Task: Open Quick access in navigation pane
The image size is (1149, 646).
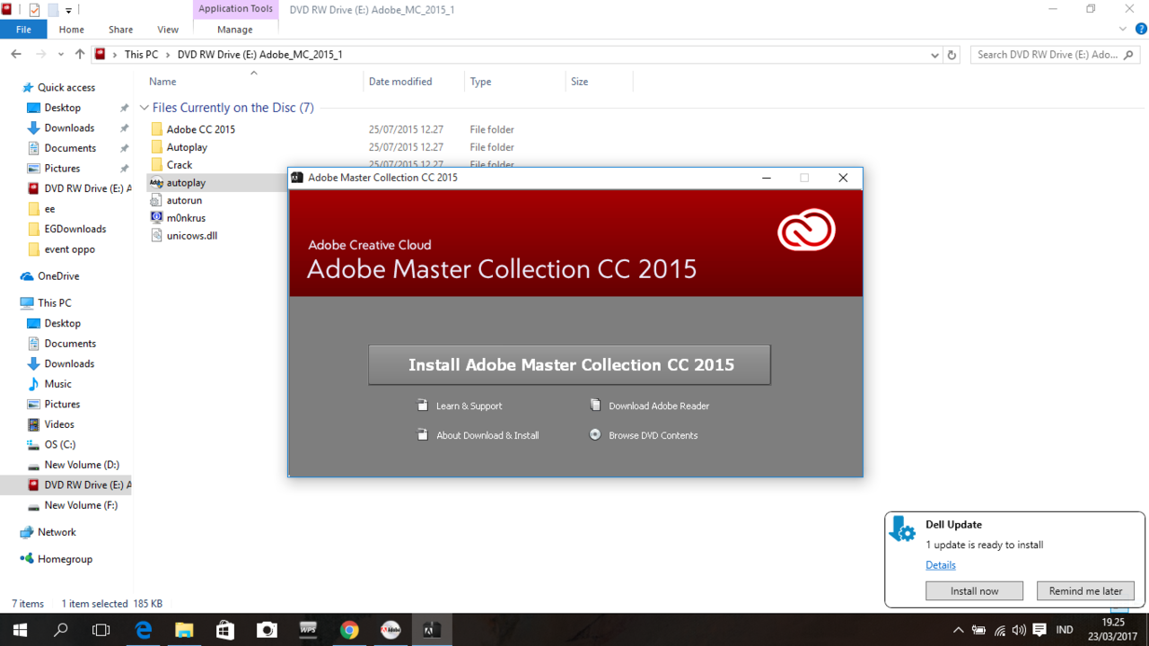Action: [x=66, y=87]
